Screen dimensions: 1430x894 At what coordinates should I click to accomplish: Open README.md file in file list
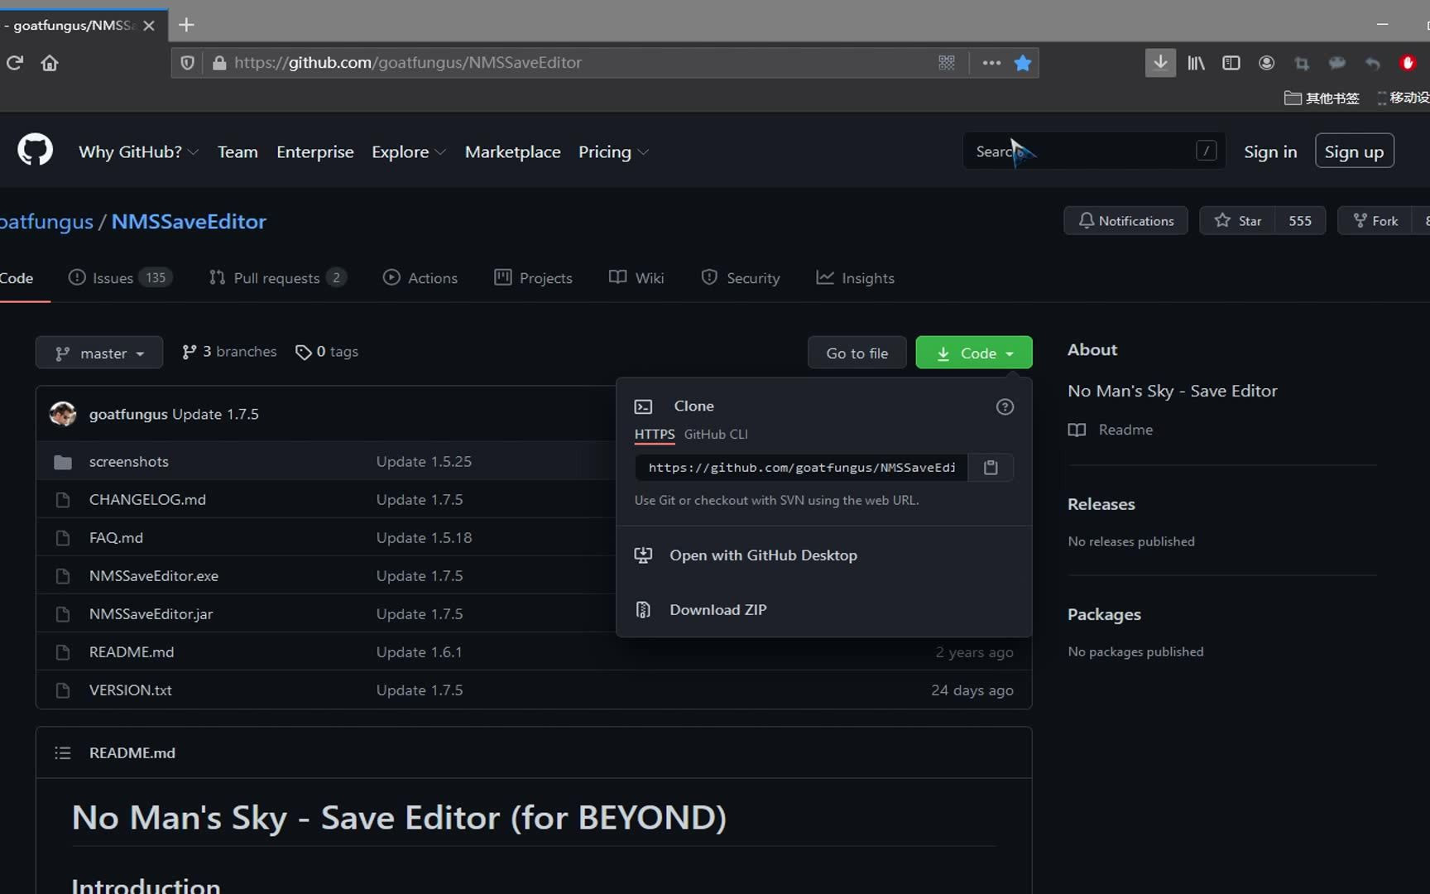(x=132, y=651)
